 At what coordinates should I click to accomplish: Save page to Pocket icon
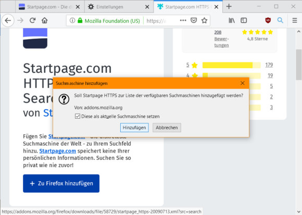[194, 20]
